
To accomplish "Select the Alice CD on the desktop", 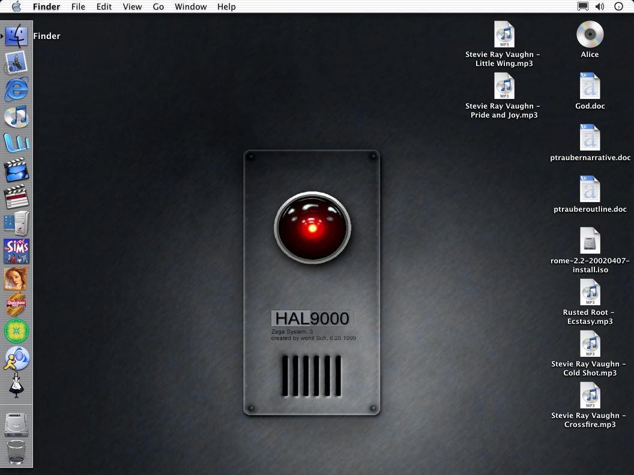I will coord(590,34).
